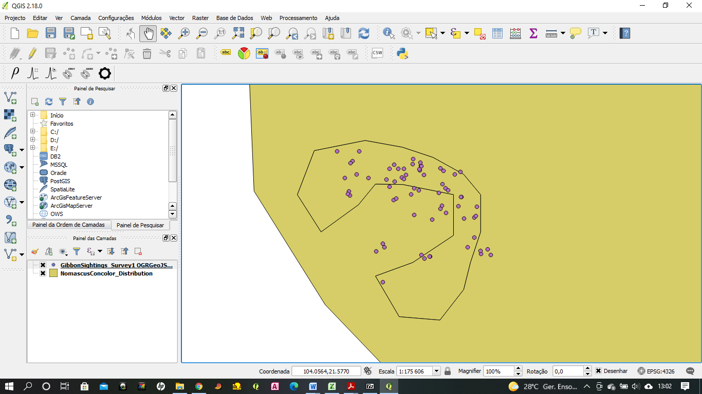This screenshot has width=702, height=394.
Task: Save the project with the floppy disk icon
Action: click(x=51, y=33)
